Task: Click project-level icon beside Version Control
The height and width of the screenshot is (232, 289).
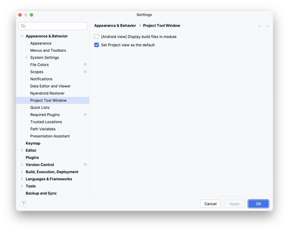Action: (85, 165)
